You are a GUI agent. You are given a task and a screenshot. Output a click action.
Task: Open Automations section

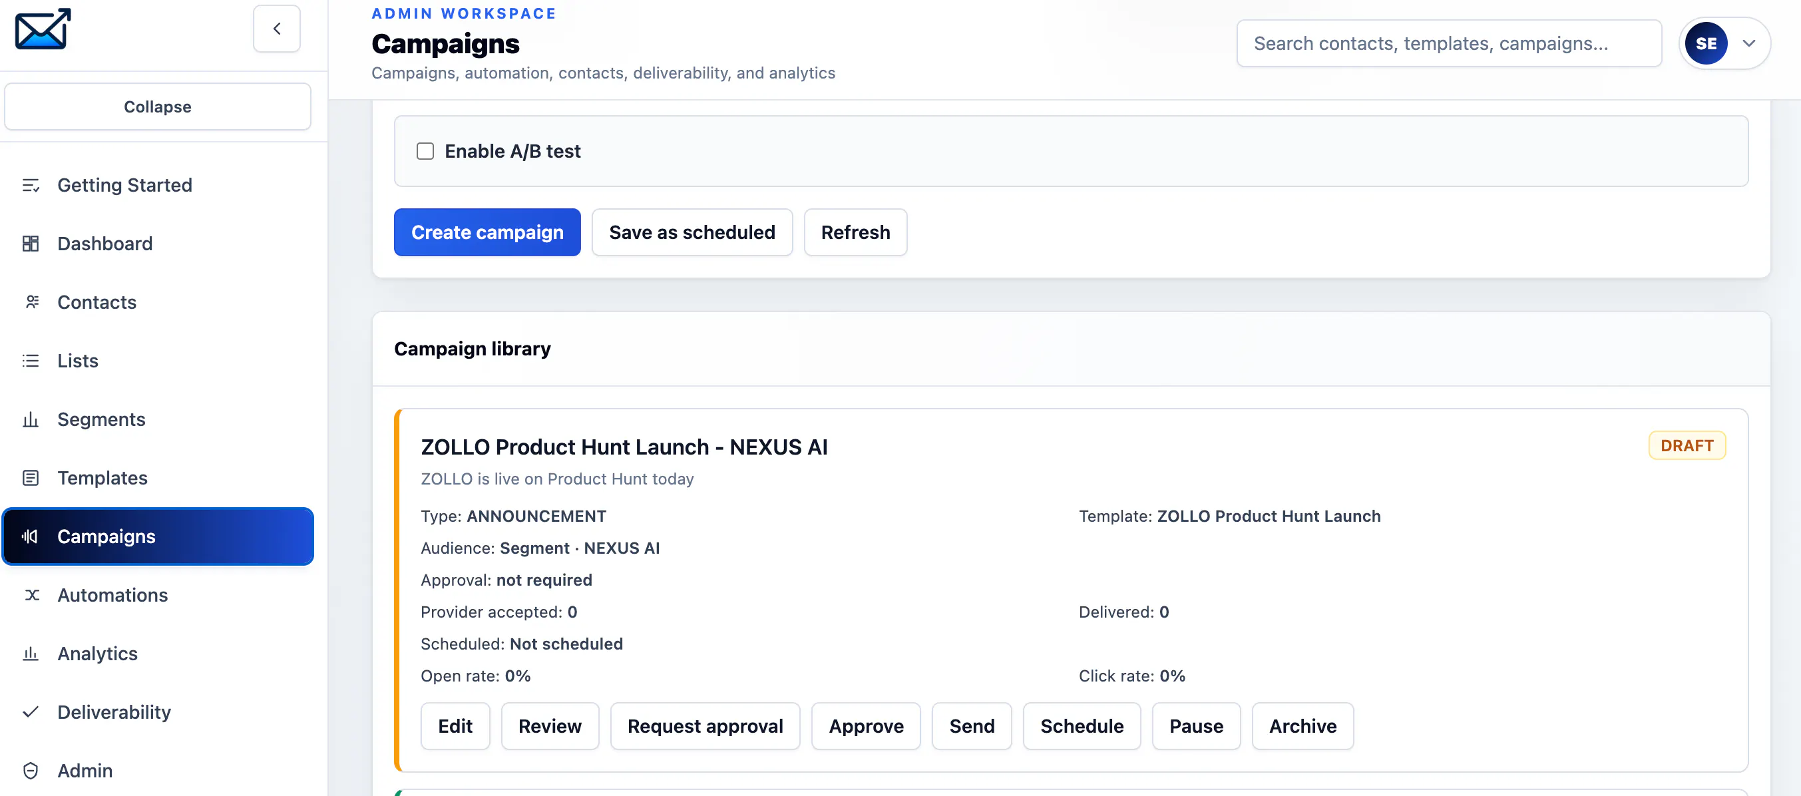(x=158, y=596)
